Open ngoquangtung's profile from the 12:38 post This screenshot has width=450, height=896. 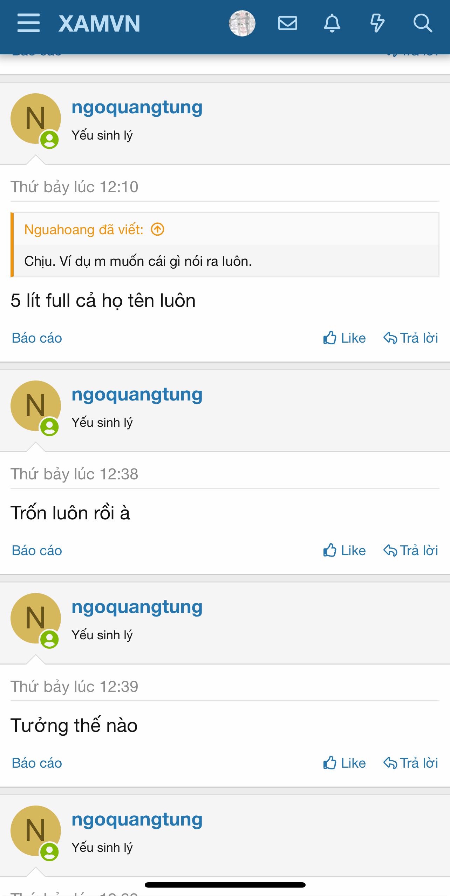[137, 395]
